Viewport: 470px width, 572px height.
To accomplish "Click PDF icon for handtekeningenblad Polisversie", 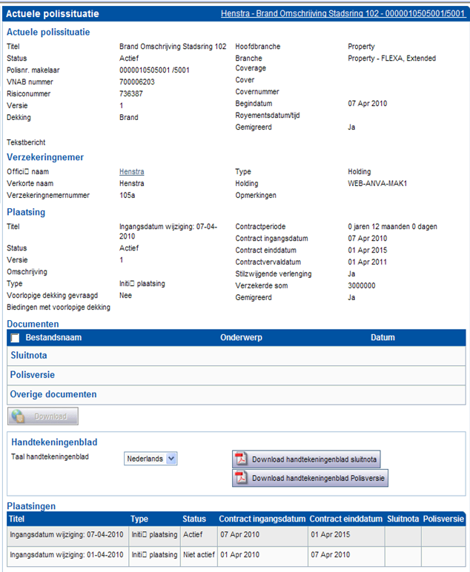I will point(241,479).
